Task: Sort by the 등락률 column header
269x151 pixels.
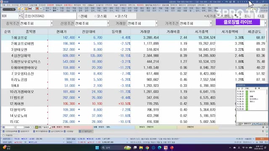Action: (x=116, y=32)
